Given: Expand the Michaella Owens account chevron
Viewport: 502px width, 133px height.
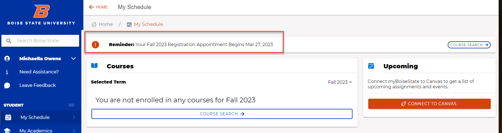Looking at the screenshot, I should point(73,58).
